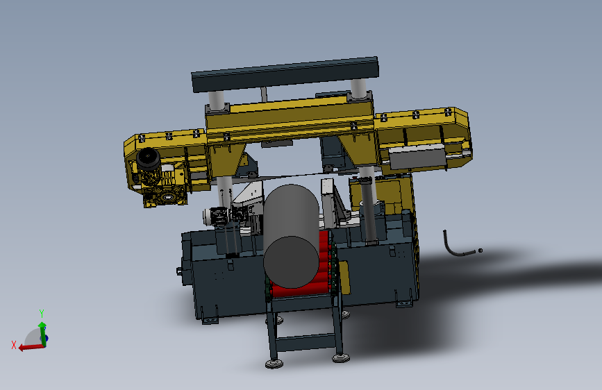Click the red X axis arrow of the triad
Viewport: 602px width, 390px height.
tap(31, 347)
